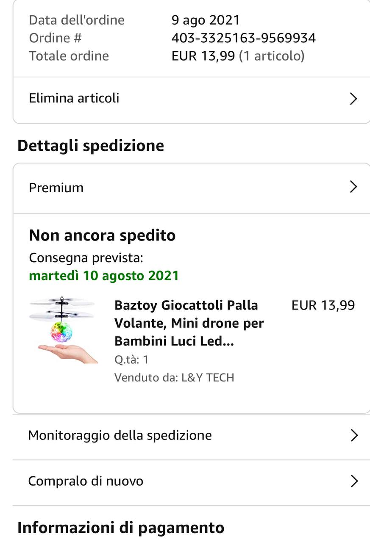
Task: Click the item price EUR 13,99
Action: [x=323, y=305]
